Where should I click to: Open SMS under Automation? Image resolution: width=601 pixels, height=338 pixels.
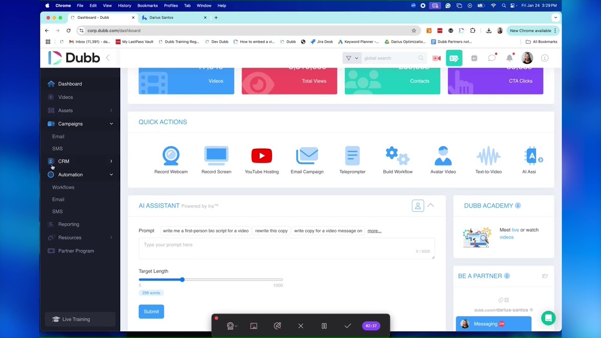click(57, 212)
